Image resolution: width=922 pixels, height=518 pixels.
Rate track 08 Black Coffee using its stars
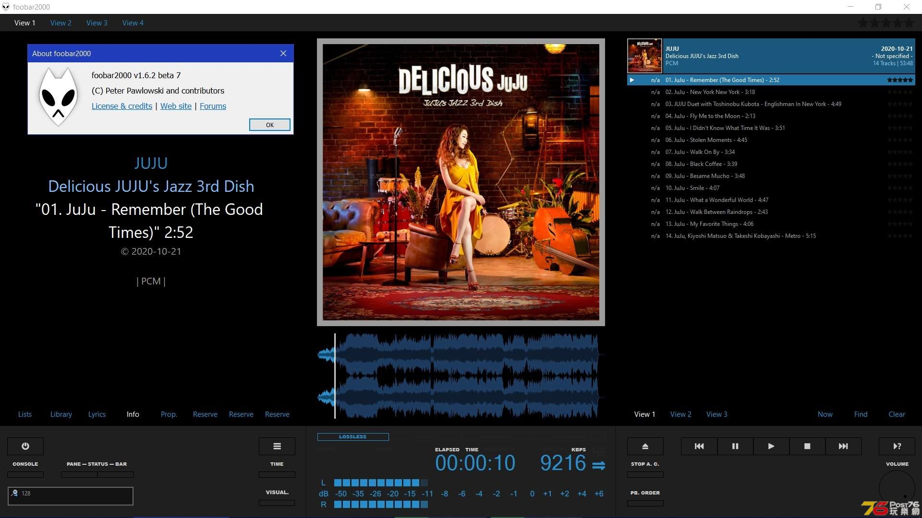[x=900, y=164]
